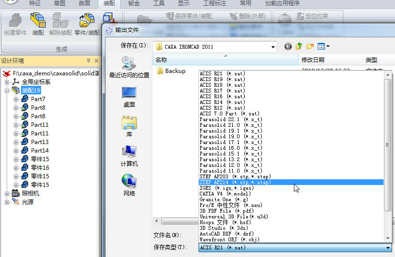This screenshot has height=257, width=395.
Task: Select 装配19 in design tree
Action: 31,91
